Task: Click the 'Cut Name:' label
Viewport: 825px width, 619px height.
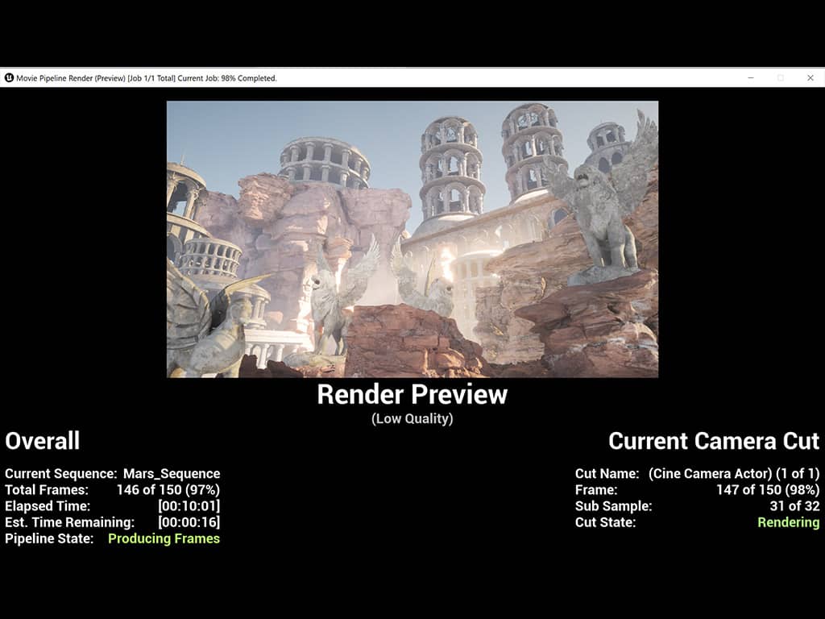Action: (x=607, y=474)
